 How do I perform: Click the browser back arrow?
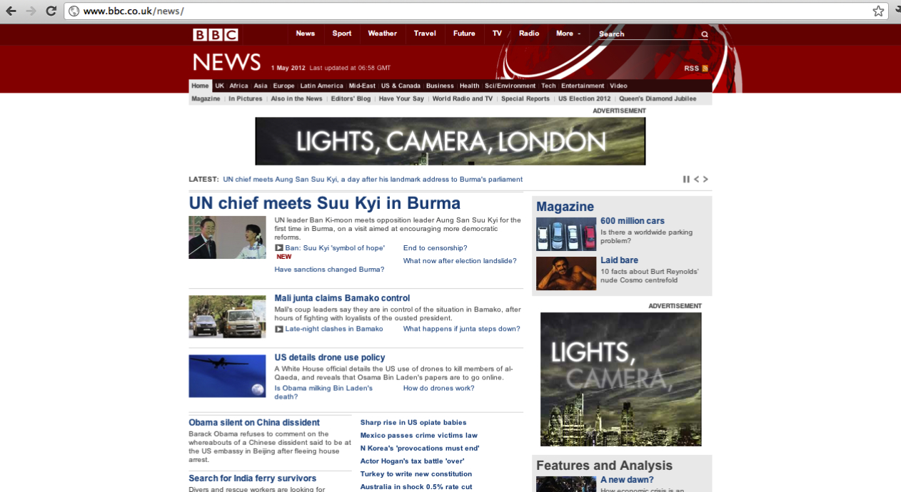[x=11, y=11]
